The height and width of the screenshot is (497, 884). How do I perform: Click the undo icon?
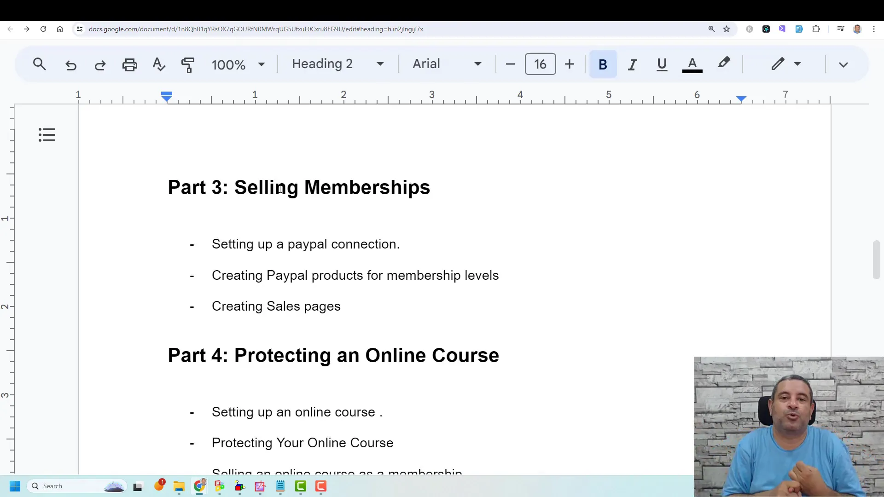click(71, 64)
